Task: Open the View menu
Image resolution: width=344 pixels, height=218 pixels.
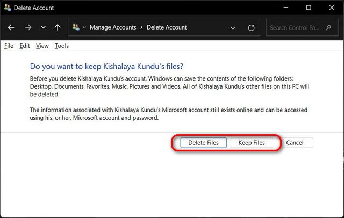Action: 42,46
